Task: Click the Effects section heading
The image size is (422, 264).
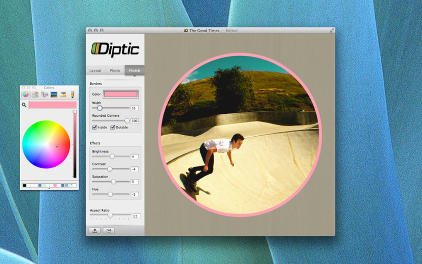Action: point(95,143)
